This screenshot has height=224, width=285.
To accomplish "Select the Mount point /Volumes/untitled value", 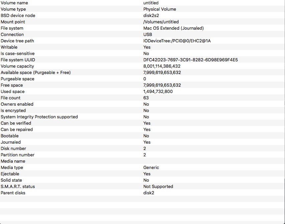I will pyautogui.click(x=161, y=22).
